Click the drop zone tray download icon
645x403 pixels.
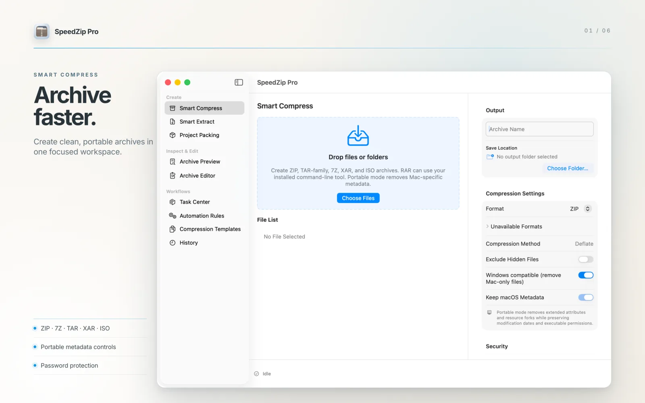point(358,135)
